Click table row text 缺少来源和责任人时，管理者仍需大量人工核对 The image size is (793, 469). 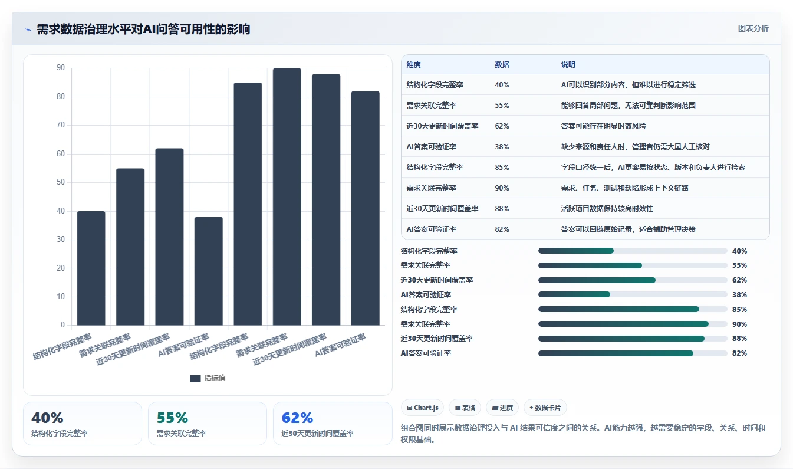pos(636,147)
